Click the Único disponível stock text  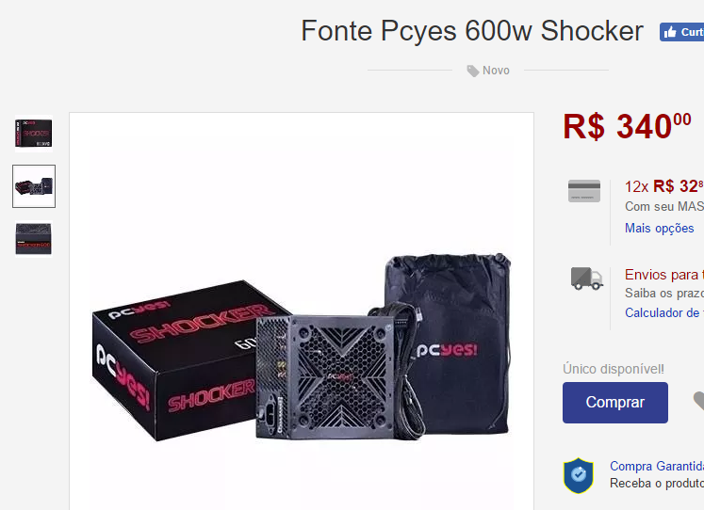pyautogui.click(x=614, y=369)
